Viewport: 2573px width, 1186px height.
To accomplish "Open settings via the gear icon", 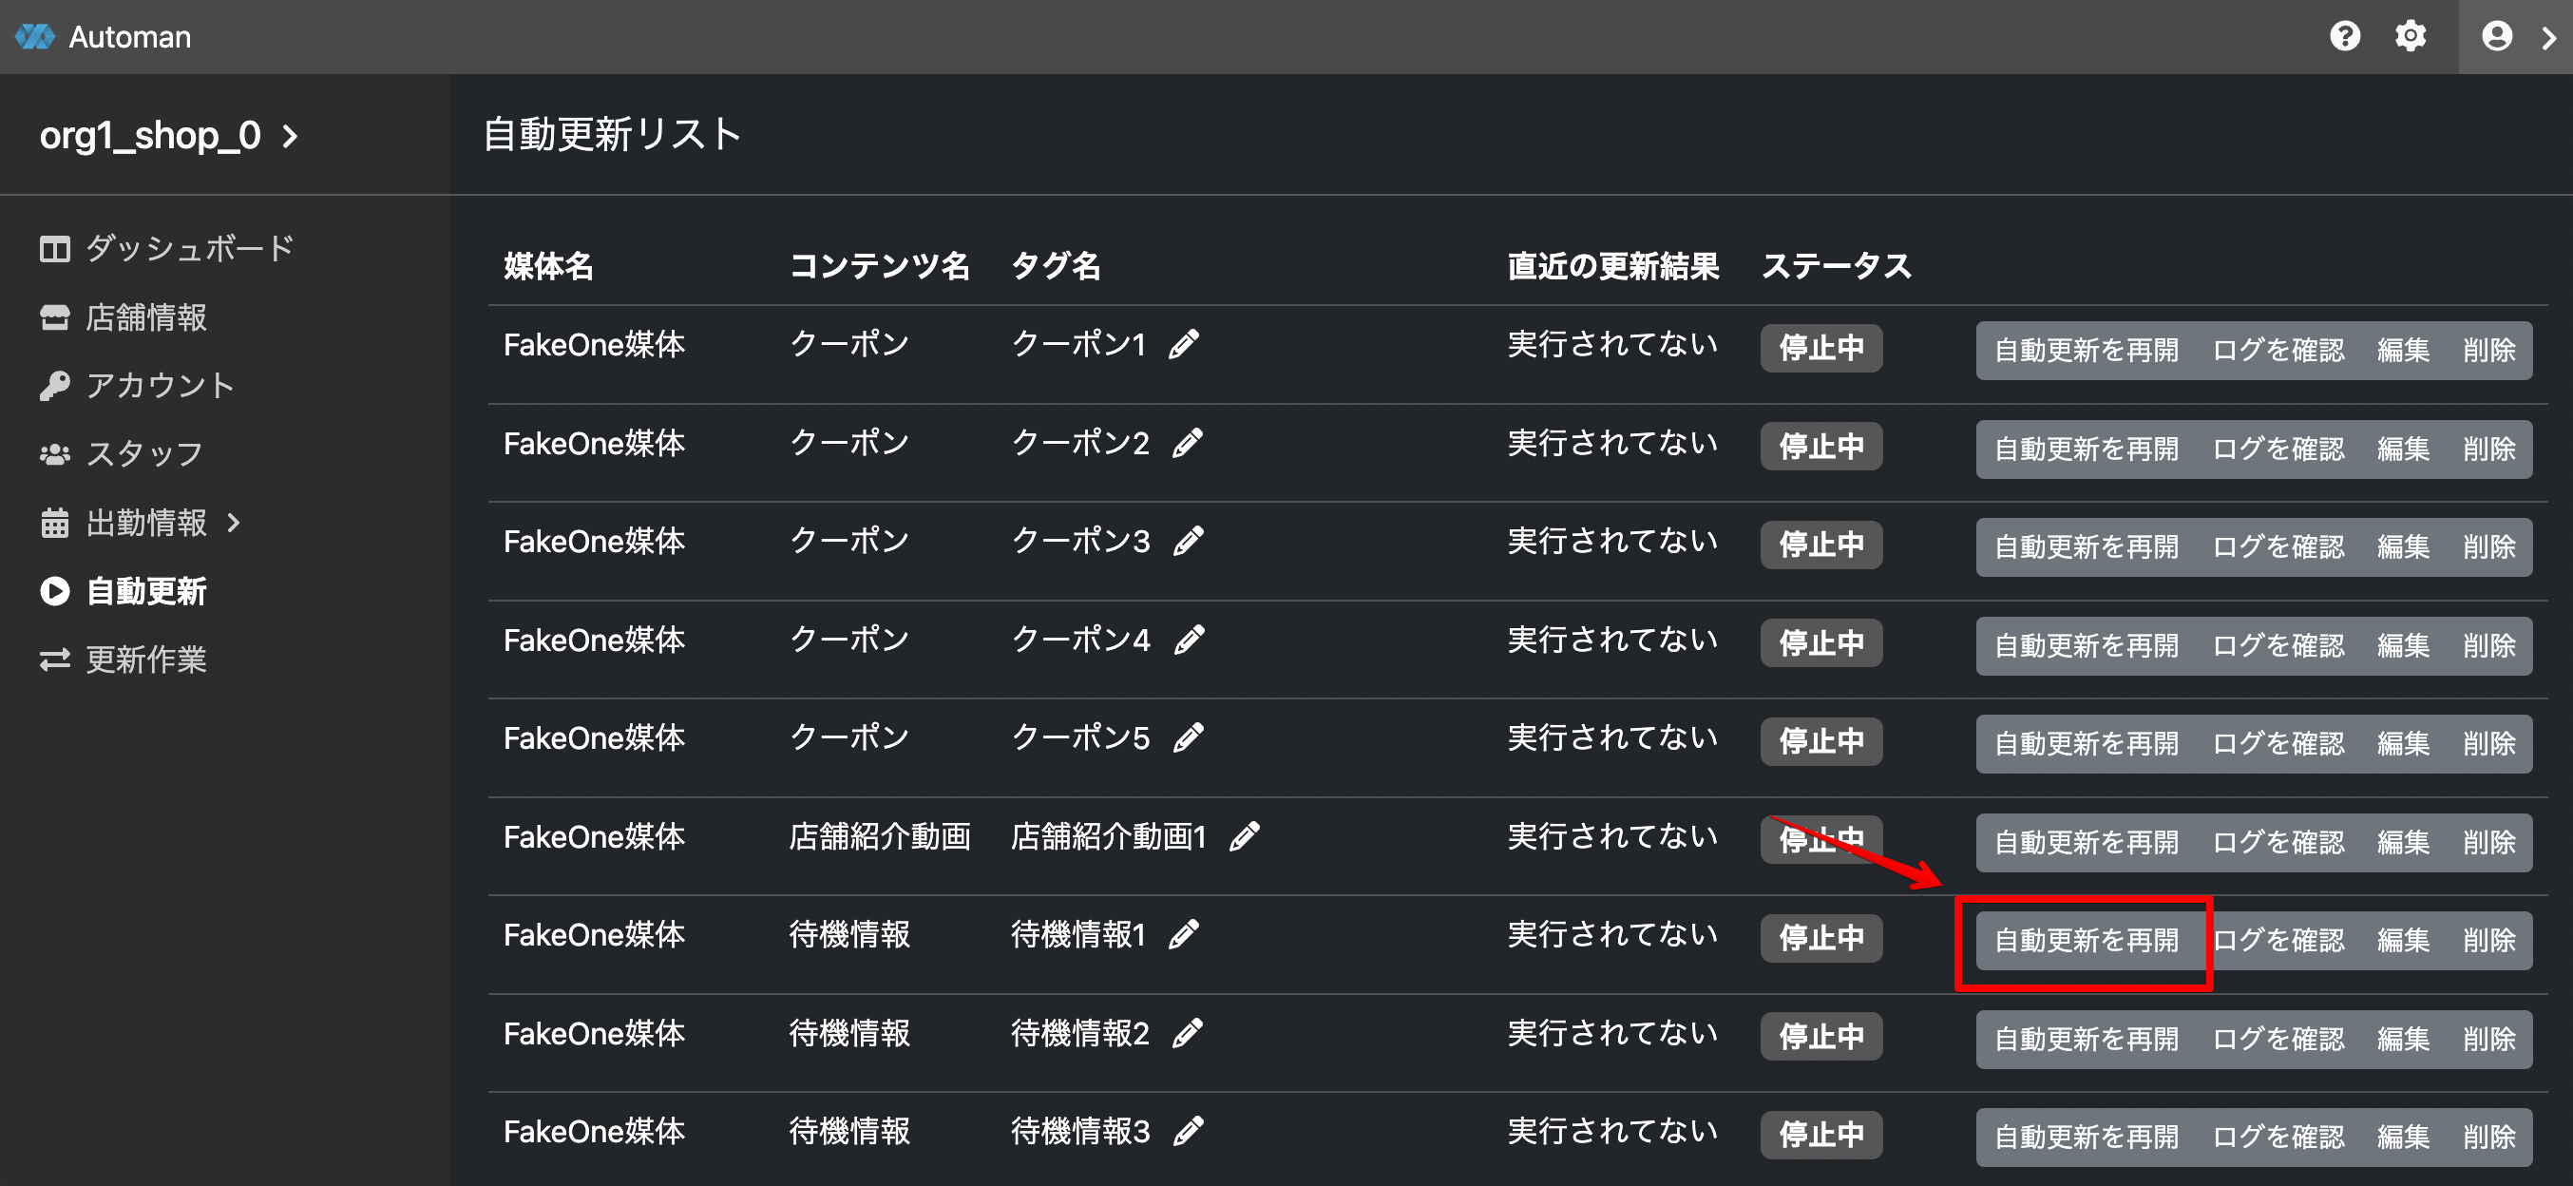I will (x=2411, y=37).
